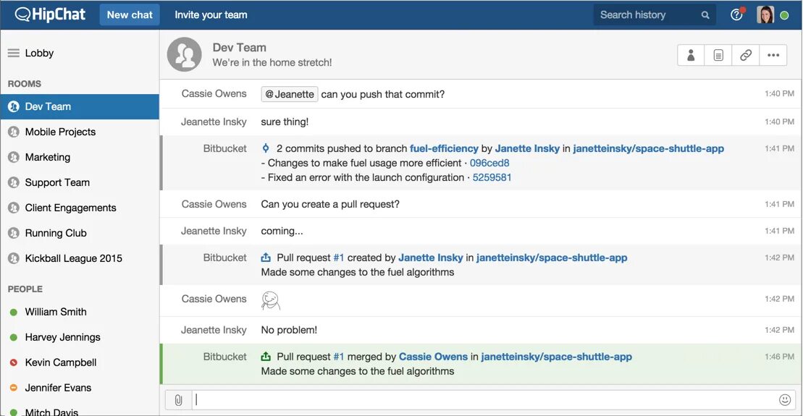
Task: Click Support Team room icon
Action: (x=14, y=182)
